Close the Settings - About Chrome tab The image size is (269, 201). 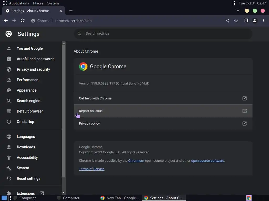pos(61,11)
